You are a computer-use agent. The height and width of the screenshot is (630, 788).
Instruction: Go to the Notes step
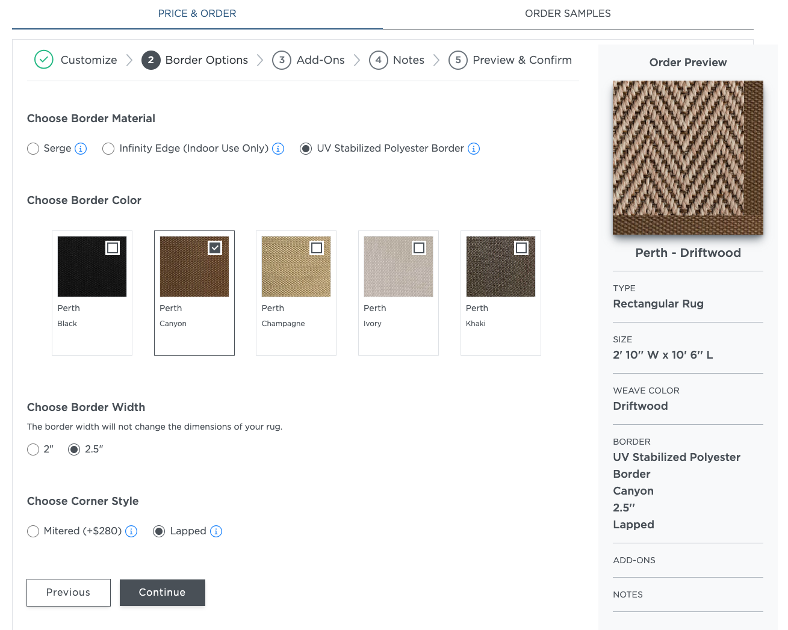(408, 60)
